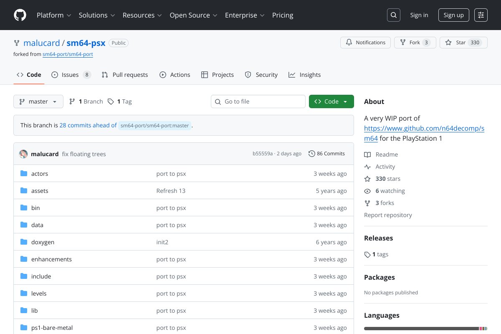Click the fork icon beside 3 forks
The height and width of the screenshot is (334, 501).
tap(367, 203)
